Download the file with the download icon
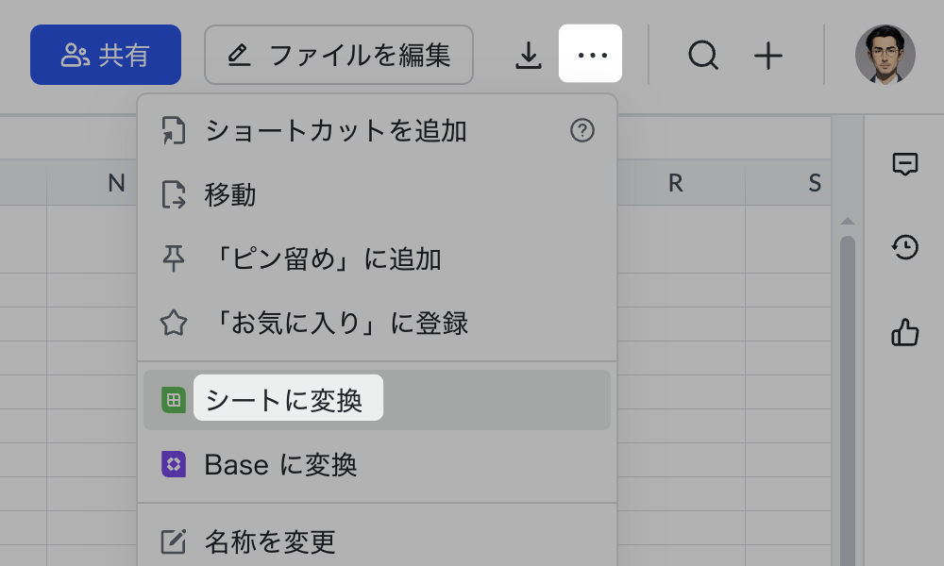The image size is (944, 566). click(x=529, y=55)
